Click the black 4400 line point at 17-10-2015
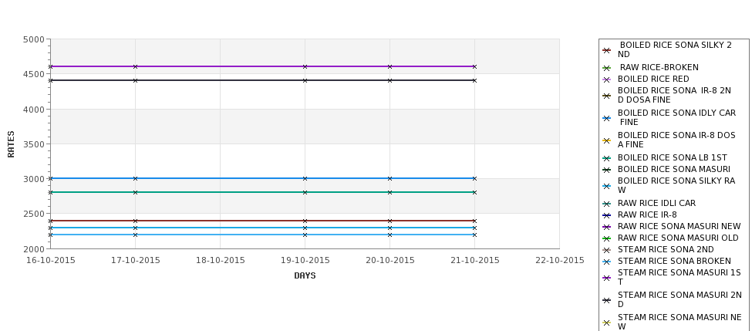 135,80
